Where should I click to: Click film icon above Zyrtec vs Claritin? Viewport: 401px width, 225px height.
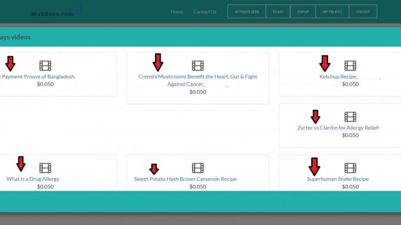point(350,117)
